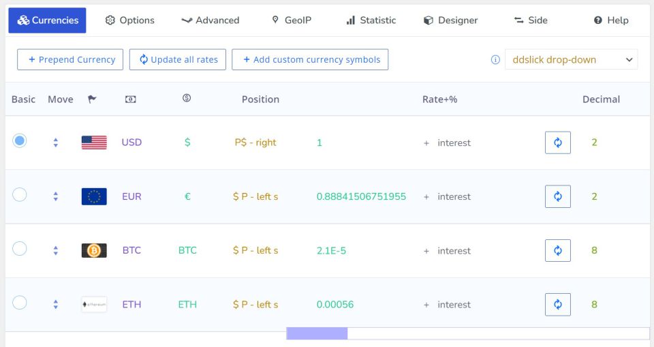Open the EUR position '$ P - left s' dropdown
The width and height of the screenshot is (654, 347).
point(255,196)
